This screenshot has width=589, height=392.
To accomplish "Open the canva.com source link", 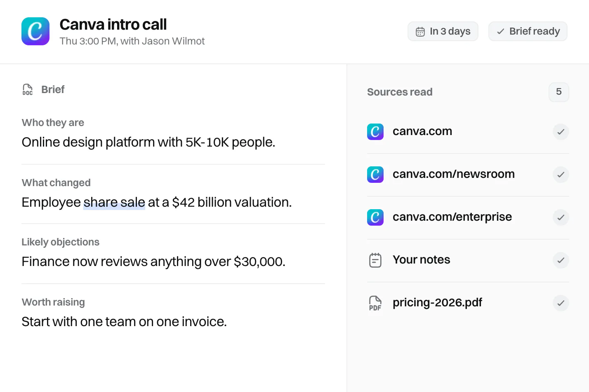I will [x=422, y=131].
